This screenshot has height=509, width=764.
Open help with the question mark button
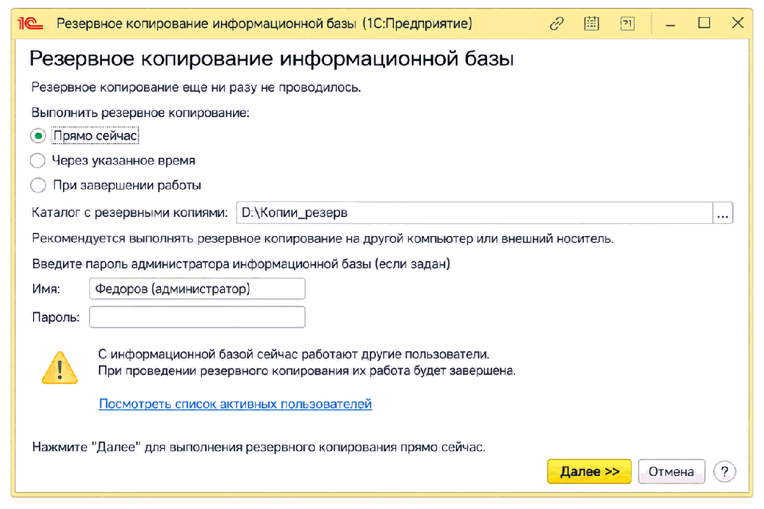725,471
